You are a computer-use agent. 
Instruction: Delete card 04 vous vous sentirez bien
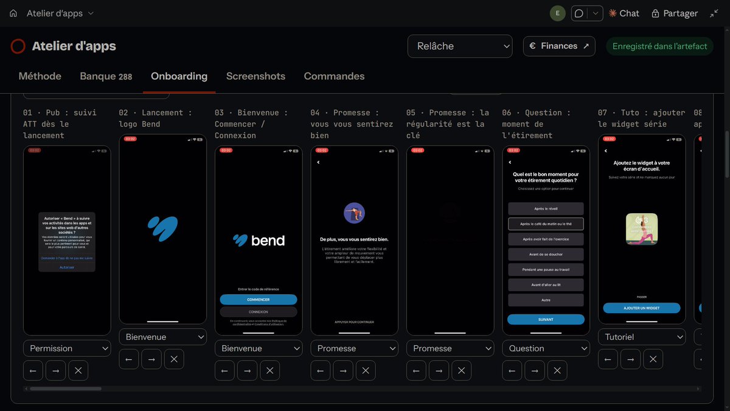coord(366,370)
